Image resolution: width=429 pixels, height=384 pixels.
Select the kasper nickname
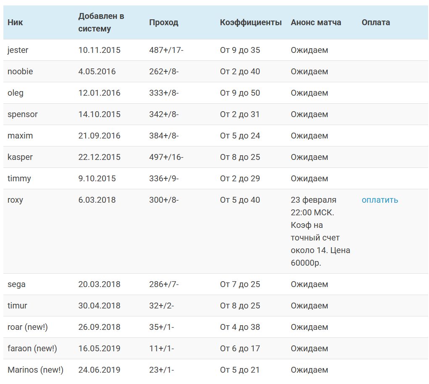click(x=19, y=157)
